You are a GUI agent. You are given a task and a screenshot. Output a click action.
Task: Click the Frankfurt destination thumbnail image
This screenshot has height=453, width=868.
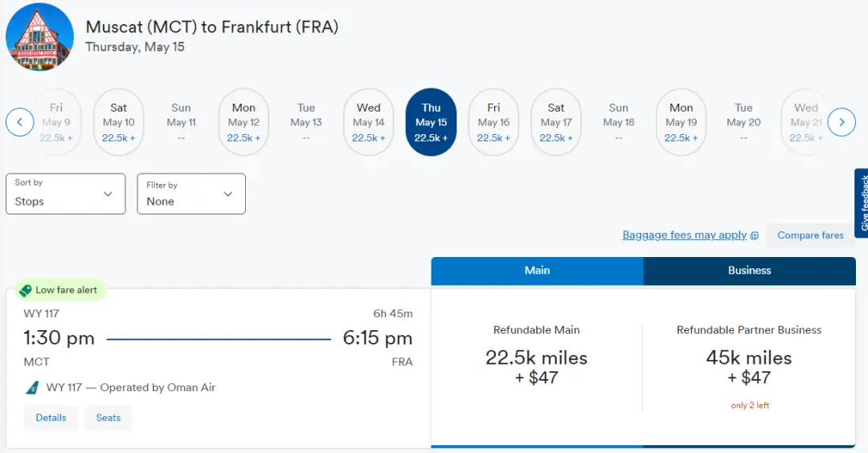click(x=39, y=37)
